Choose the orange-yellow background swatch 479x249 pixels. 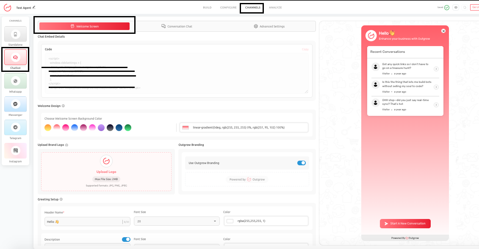pos(48,128)
